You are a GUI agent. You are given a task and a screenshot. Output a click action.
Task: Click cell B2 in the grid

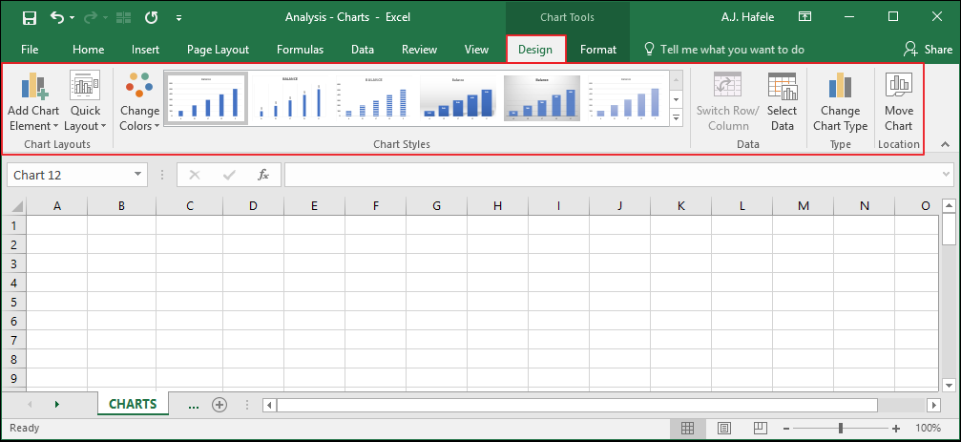[x=121, y=244]
